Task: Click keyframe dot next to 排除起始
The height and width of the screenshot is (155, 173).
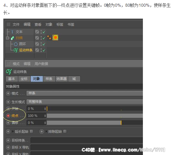Action: (x=42, y=132)
